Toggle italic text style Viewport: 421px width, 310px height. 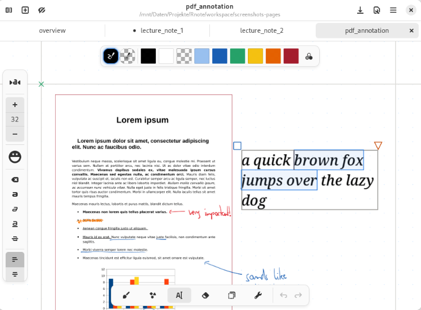[x=15, y=209]
